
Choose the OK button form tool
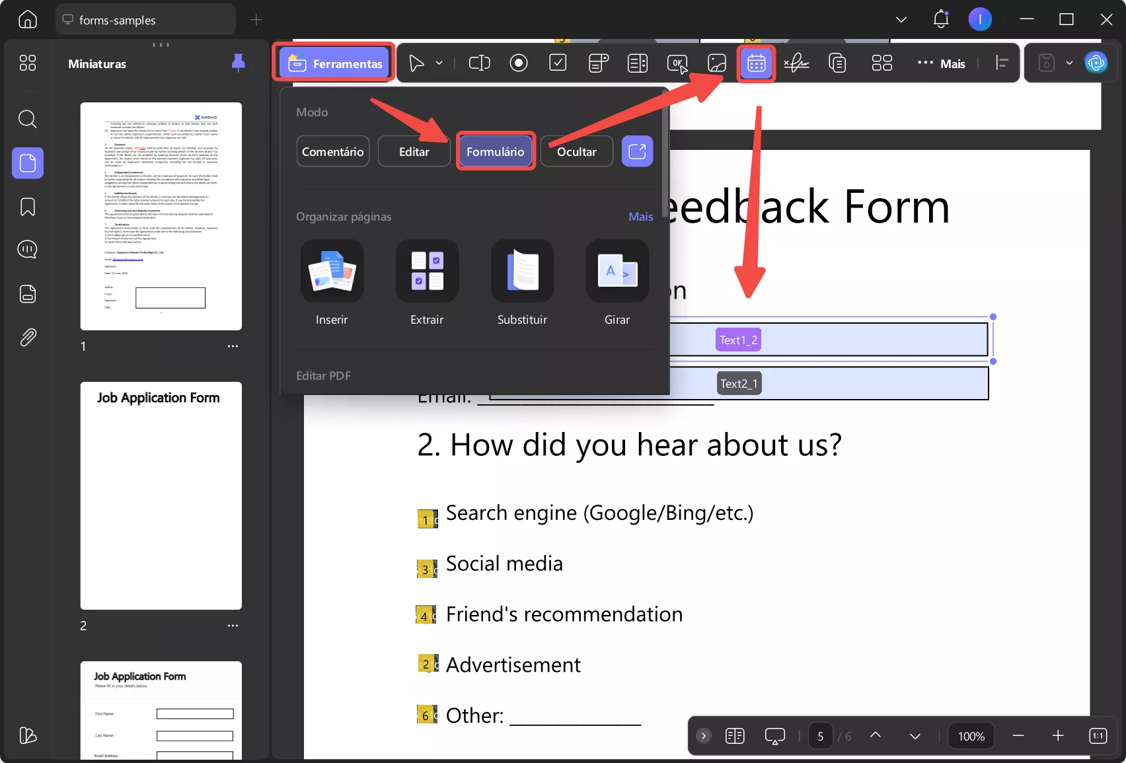click(x=677, y=63)
